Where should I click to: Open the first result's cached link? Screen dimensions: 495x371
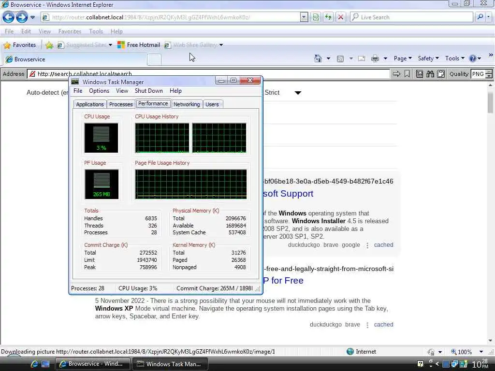383,245
